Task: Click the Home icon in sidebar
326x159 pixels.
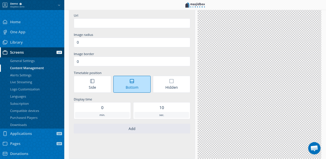Action: point(5,22)
